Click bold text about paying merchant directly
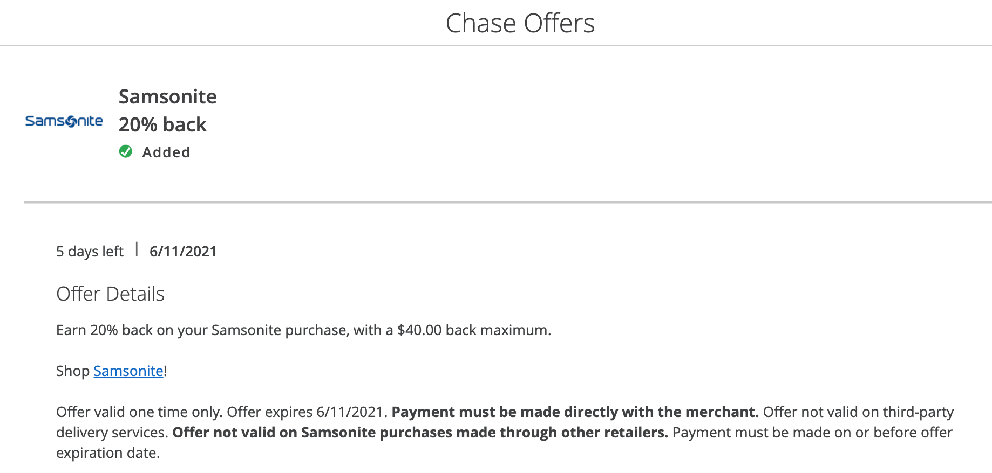This screenshot has height=473, width=992. [x=575, y=412]
